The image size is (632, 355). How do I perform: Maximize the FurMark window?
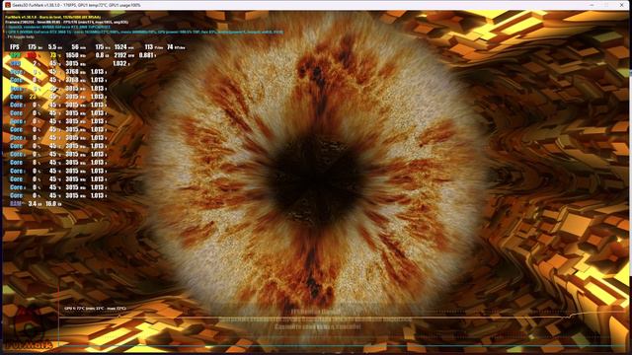pos(606,5)
